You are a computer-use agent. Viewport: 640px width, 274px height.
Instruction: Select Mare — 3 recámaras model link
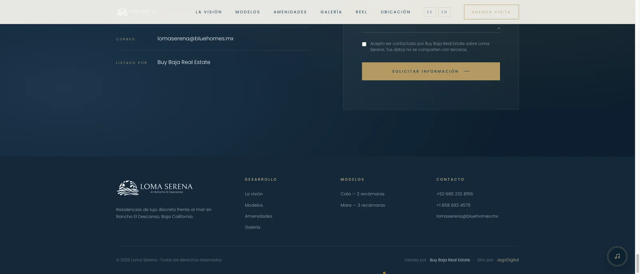pos(363,205)
